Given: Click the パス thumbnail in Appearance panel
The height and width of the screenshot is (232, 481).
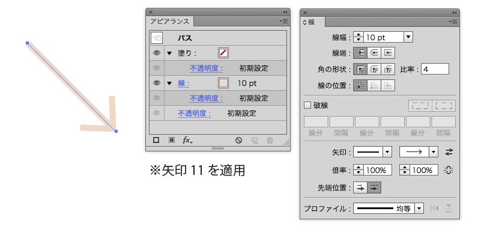Looking at the screenshot, I should (x=157, y=38).
